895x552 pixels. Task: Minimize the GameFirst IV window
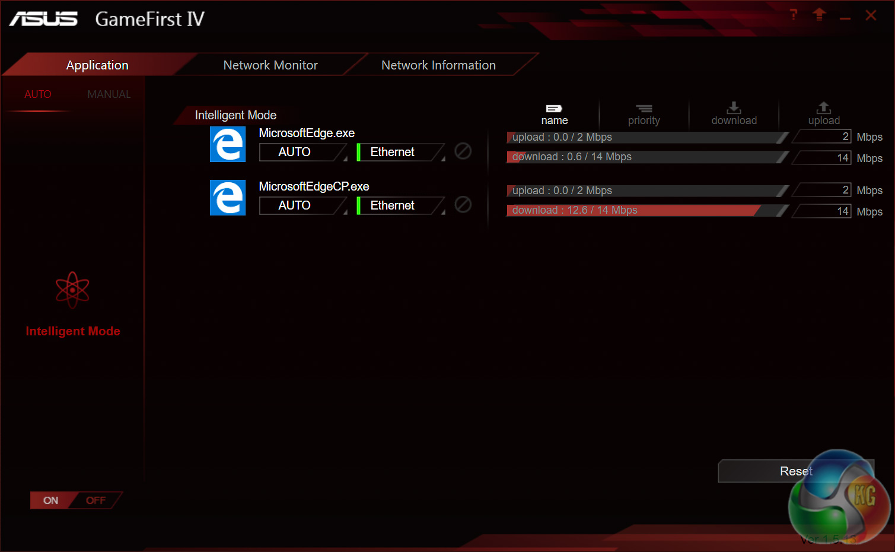(845, 18)
